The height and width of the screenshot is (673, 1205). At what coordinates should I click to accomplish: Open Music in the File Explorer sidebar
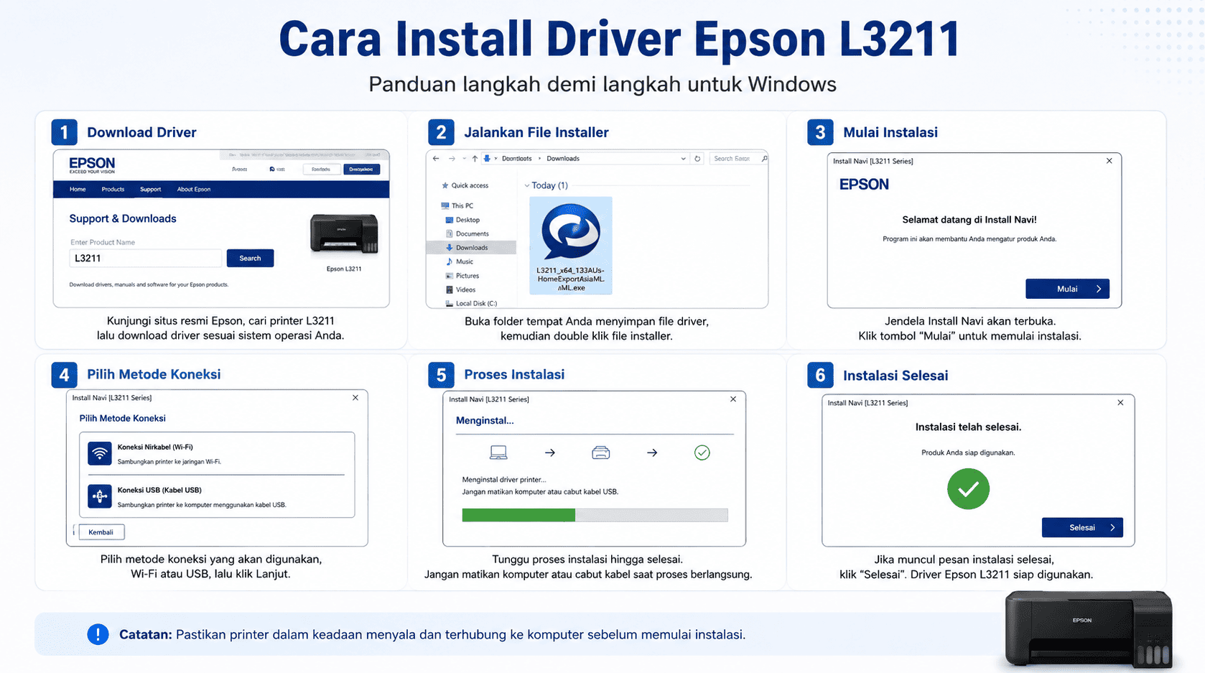pos(460,261)
